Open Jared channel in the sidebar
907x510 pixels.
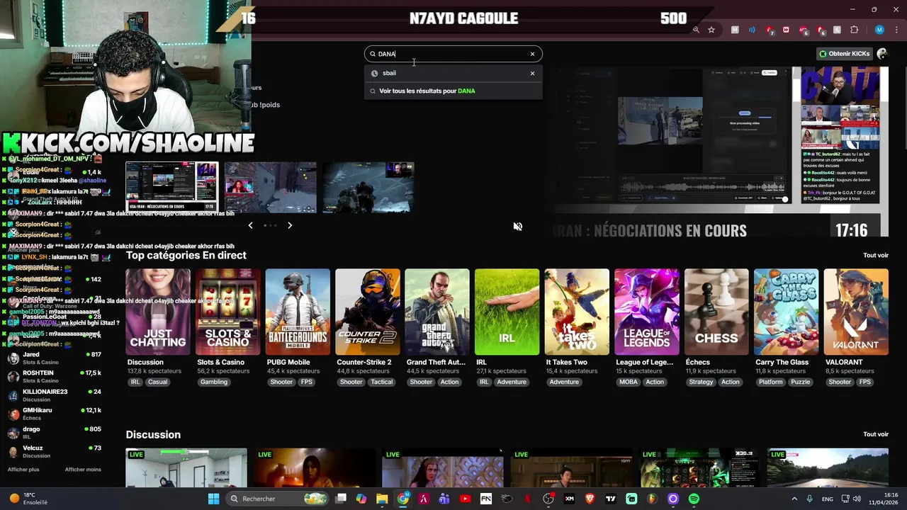pyautogui.click(x=55, y=358)
